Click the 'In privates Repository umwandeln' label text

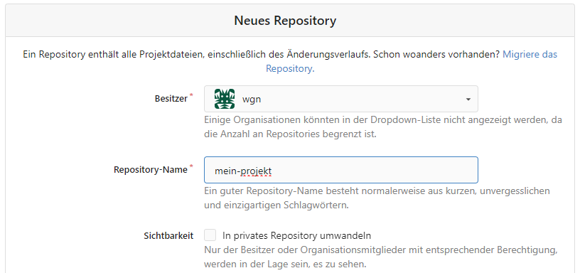[296, 235]
